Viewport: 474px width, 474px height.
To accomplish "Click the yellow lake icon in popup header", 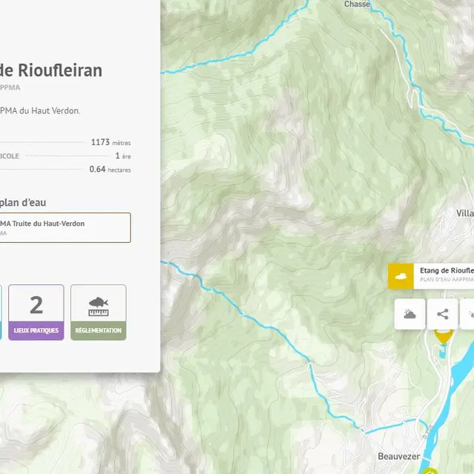I will pyautogui.click(x=401, y=276).
